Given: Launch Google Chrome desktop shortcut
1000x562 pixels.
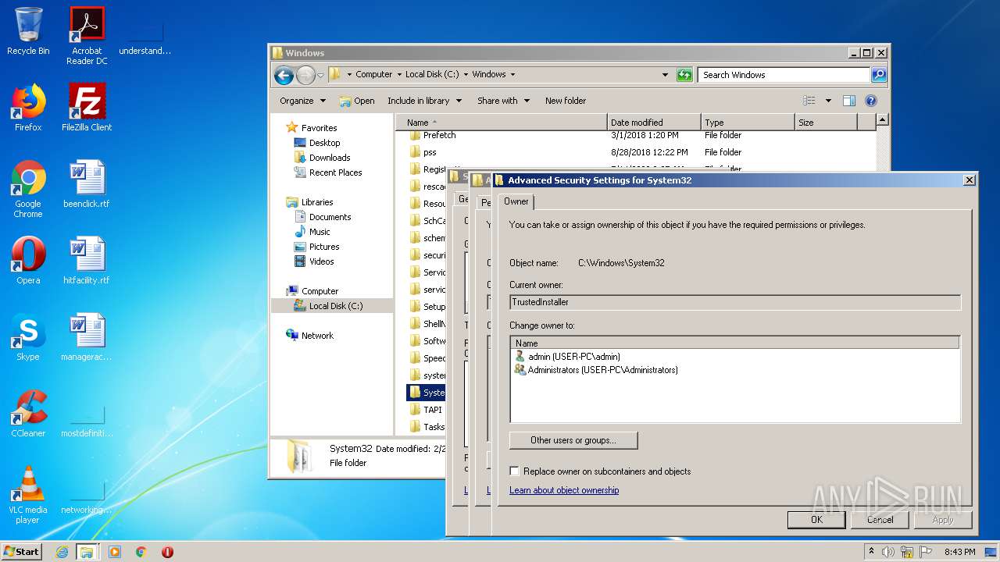Looking at the screenshot, I should [x=28, y=189].
